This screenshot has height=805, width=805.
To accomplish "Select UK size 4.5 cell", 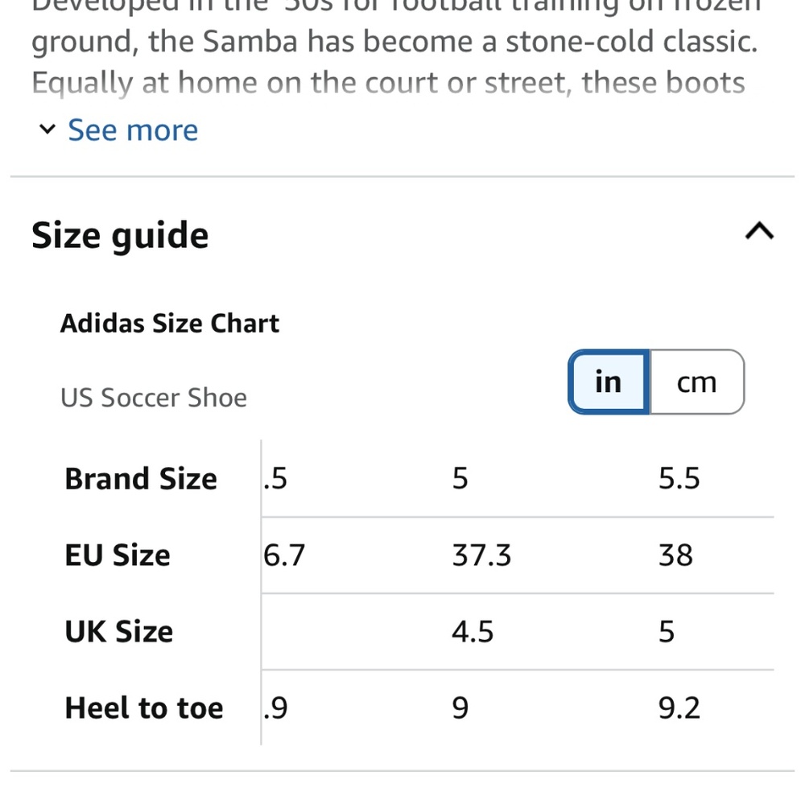I will [473, 631].
